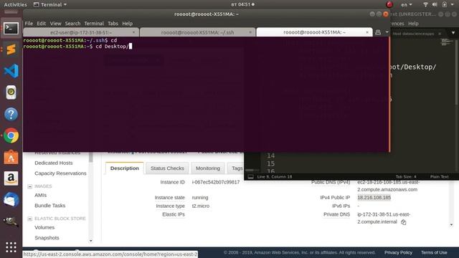Open the volume indicator in the top bar
Image resolution: width=459 pixels, height=258 pixels.
click(x=435, y=4)
